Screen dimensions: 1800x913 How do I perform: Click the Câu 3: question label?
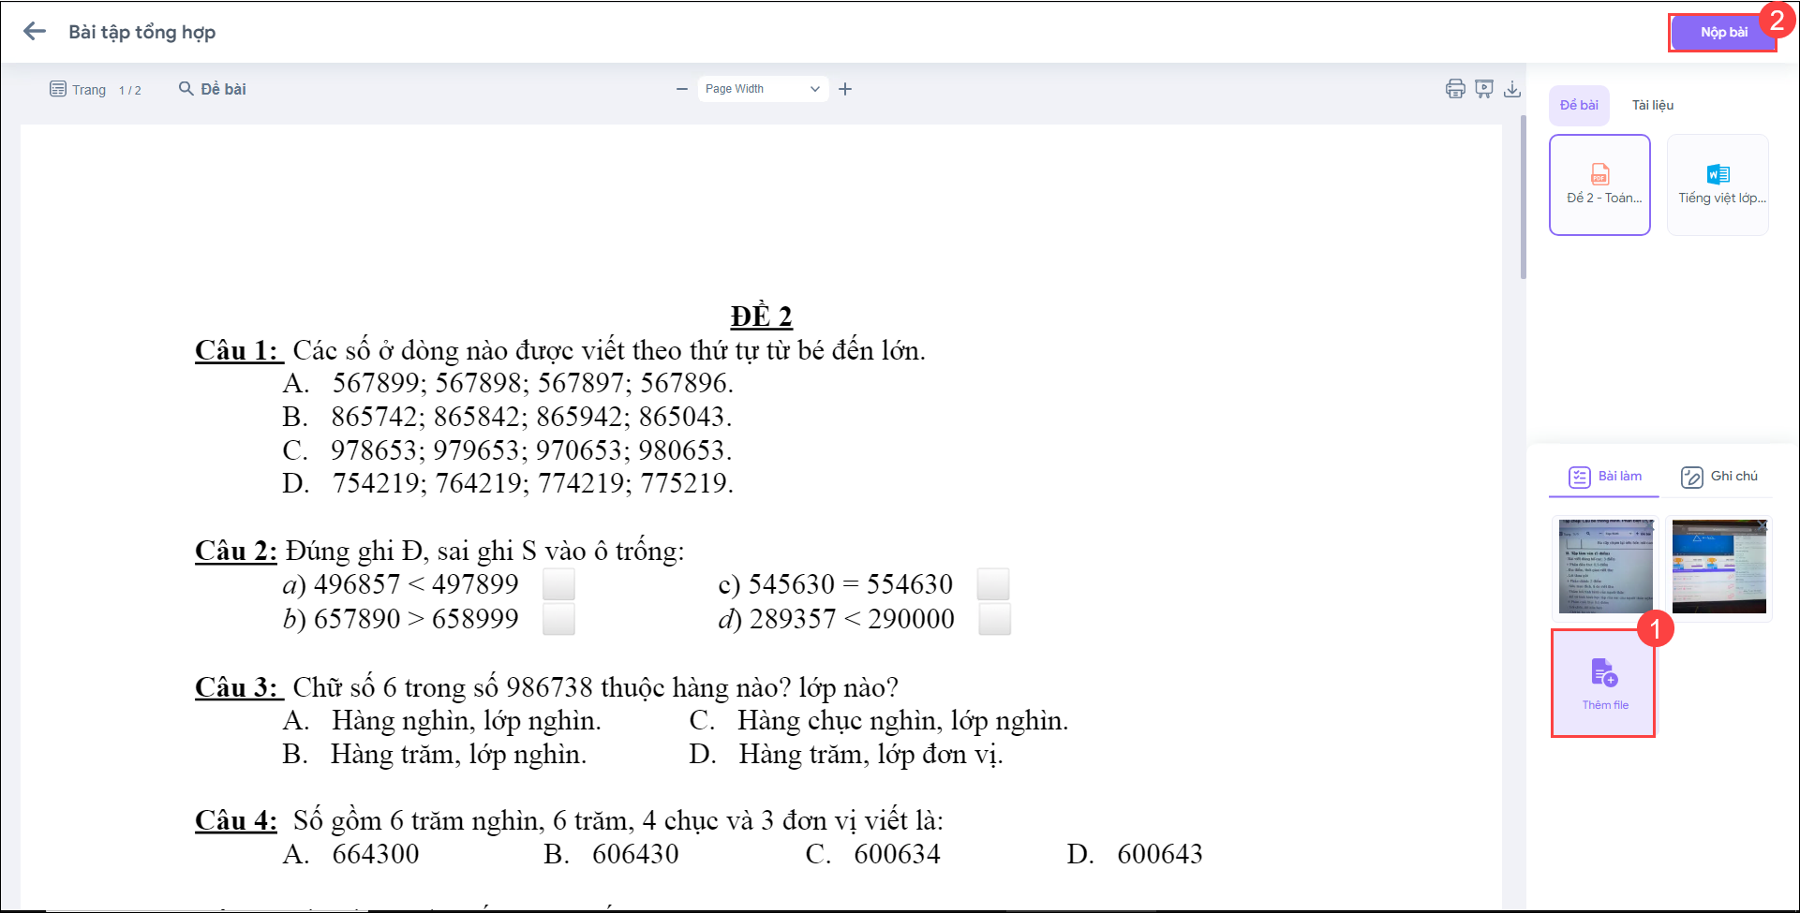[237, 687]
